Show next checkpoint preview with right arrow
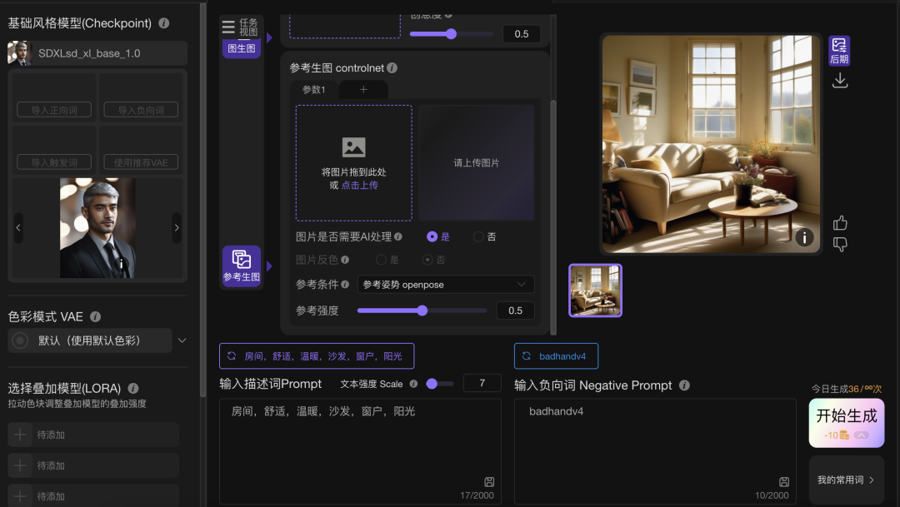The width and height of the screenshot is (900, 507). pyautogui.click(x=176, y=227)
